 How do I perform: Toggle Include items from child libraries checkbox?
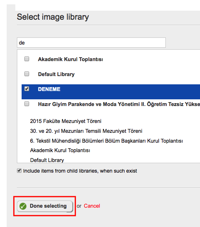(x=19, y=171)
